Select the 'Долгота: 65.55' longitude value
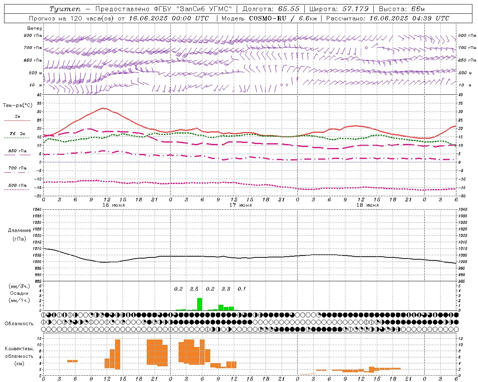 [x=271, y=9]
